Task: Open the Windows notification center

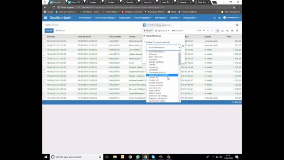Action: [x=237, y=157]
